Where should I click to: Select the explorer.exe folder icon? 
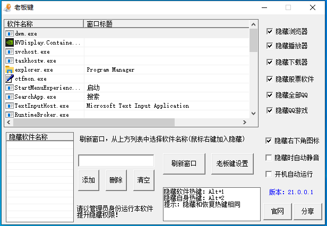coord(10,69)
